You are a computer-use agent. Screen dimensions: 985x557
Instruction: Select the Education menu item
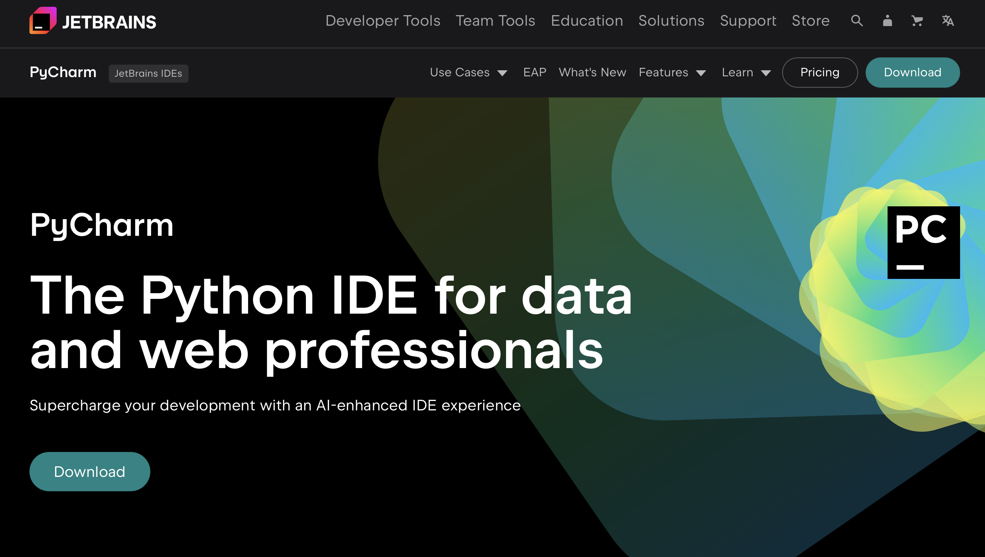[x=587, y=21]
